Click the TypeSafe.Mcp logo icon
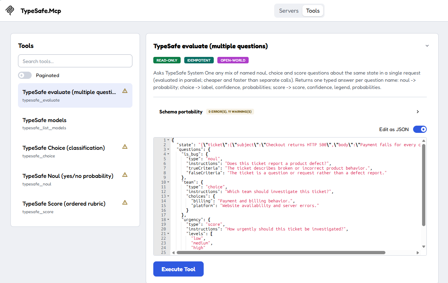 pos(10,10)
